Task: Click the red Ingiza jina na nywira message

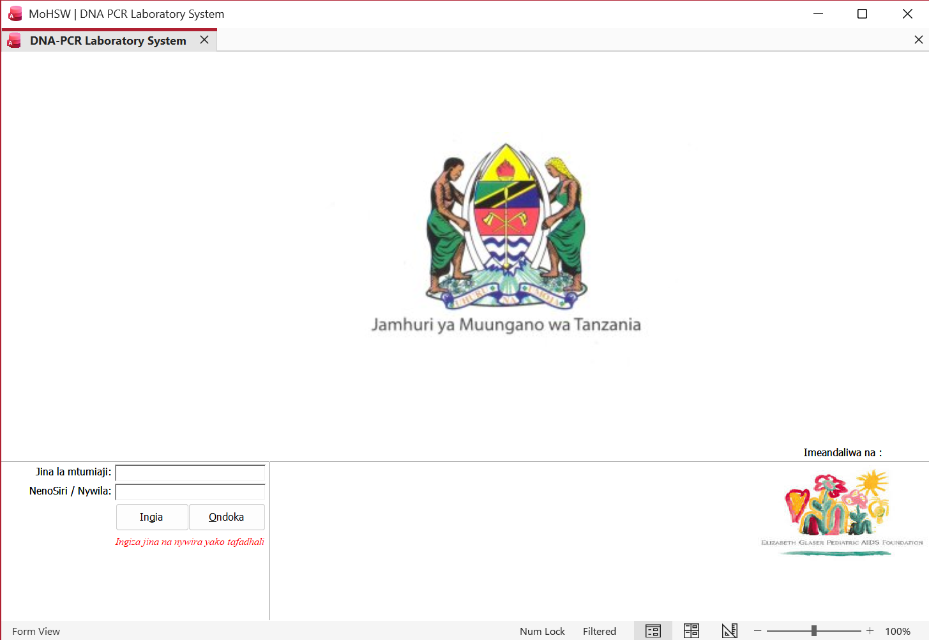Action: point(190,542)
